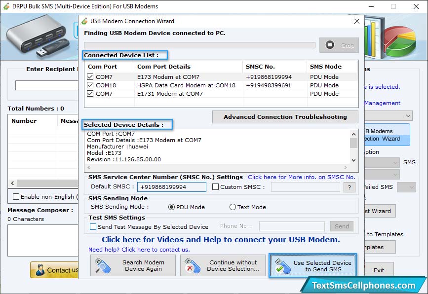The width and height of the screenshot is (428, 294).
Task: Click the Enter Recipient number input field
Action: point(47,85)
